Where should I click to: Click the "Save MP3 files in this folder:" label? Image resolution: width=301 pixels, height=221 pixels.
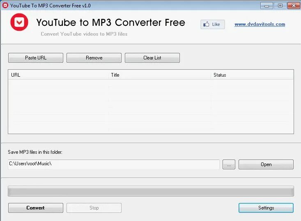tap(35, 152)
